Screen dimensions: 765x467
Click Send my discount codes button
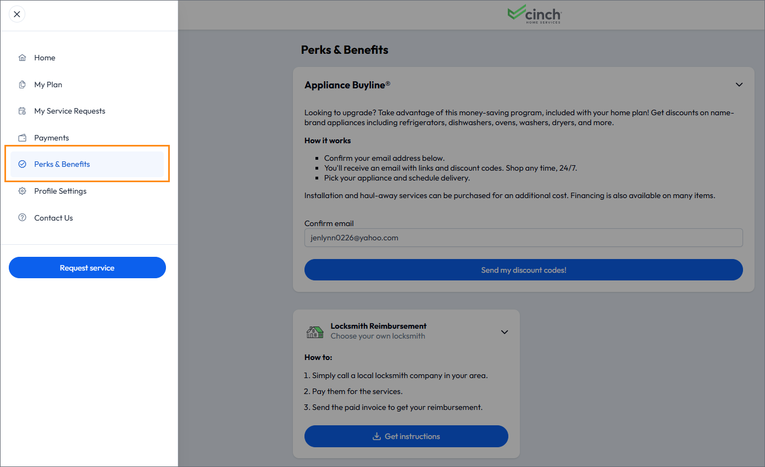[x=524, y=270]
